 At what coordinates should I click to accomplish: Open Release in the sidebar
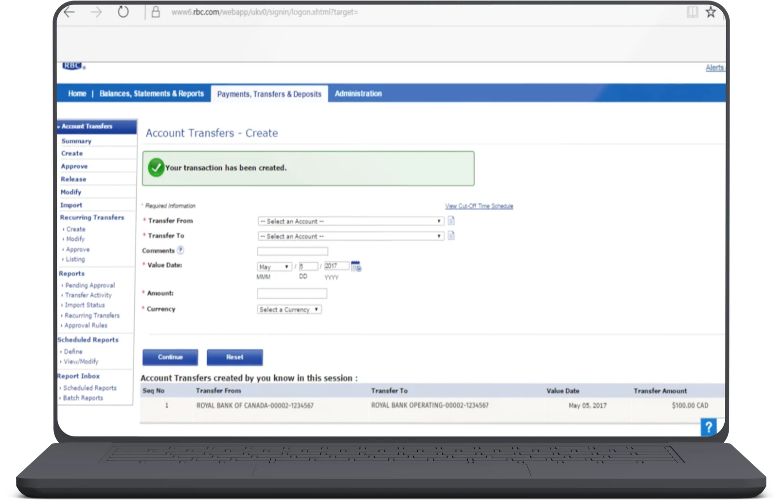[73, 179]
